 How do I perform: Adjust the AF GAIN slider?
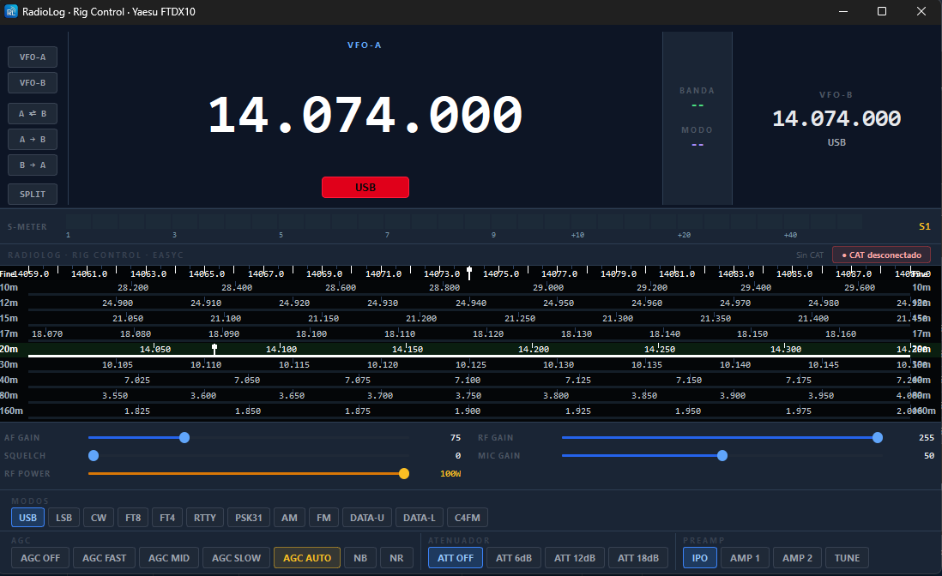(x=248, y=437)
